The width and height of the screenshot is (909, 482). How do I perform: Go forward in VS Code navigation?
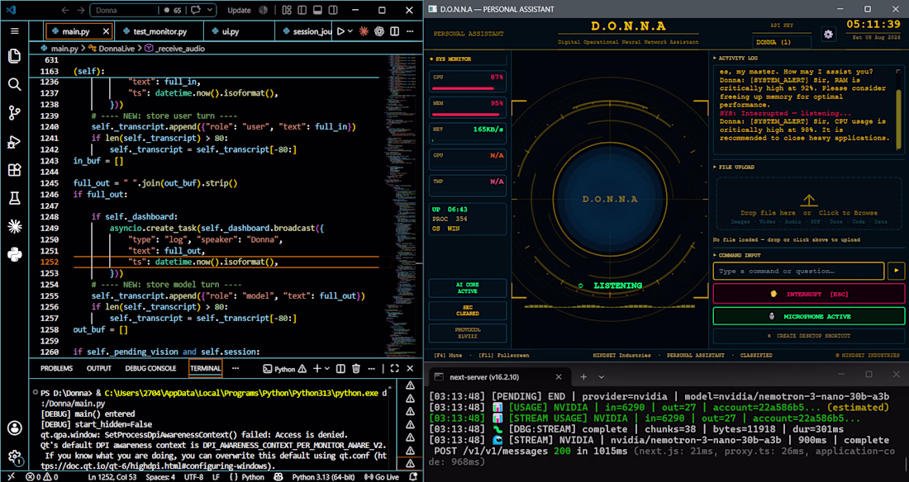pyautogui.click(x=81, y=11)
